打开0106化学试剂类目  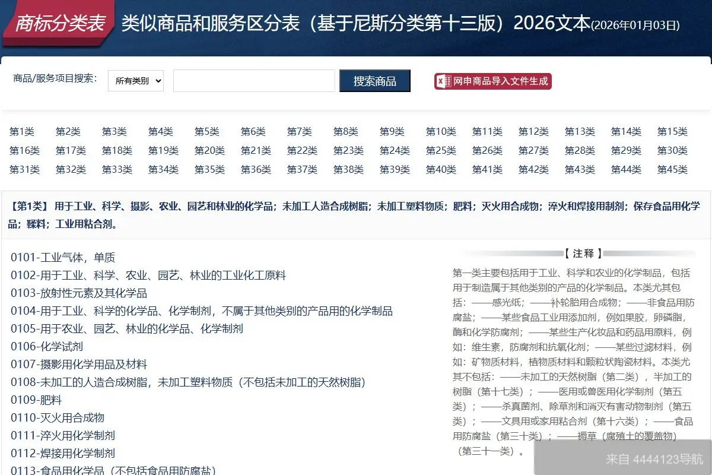[x=47, y=346]
